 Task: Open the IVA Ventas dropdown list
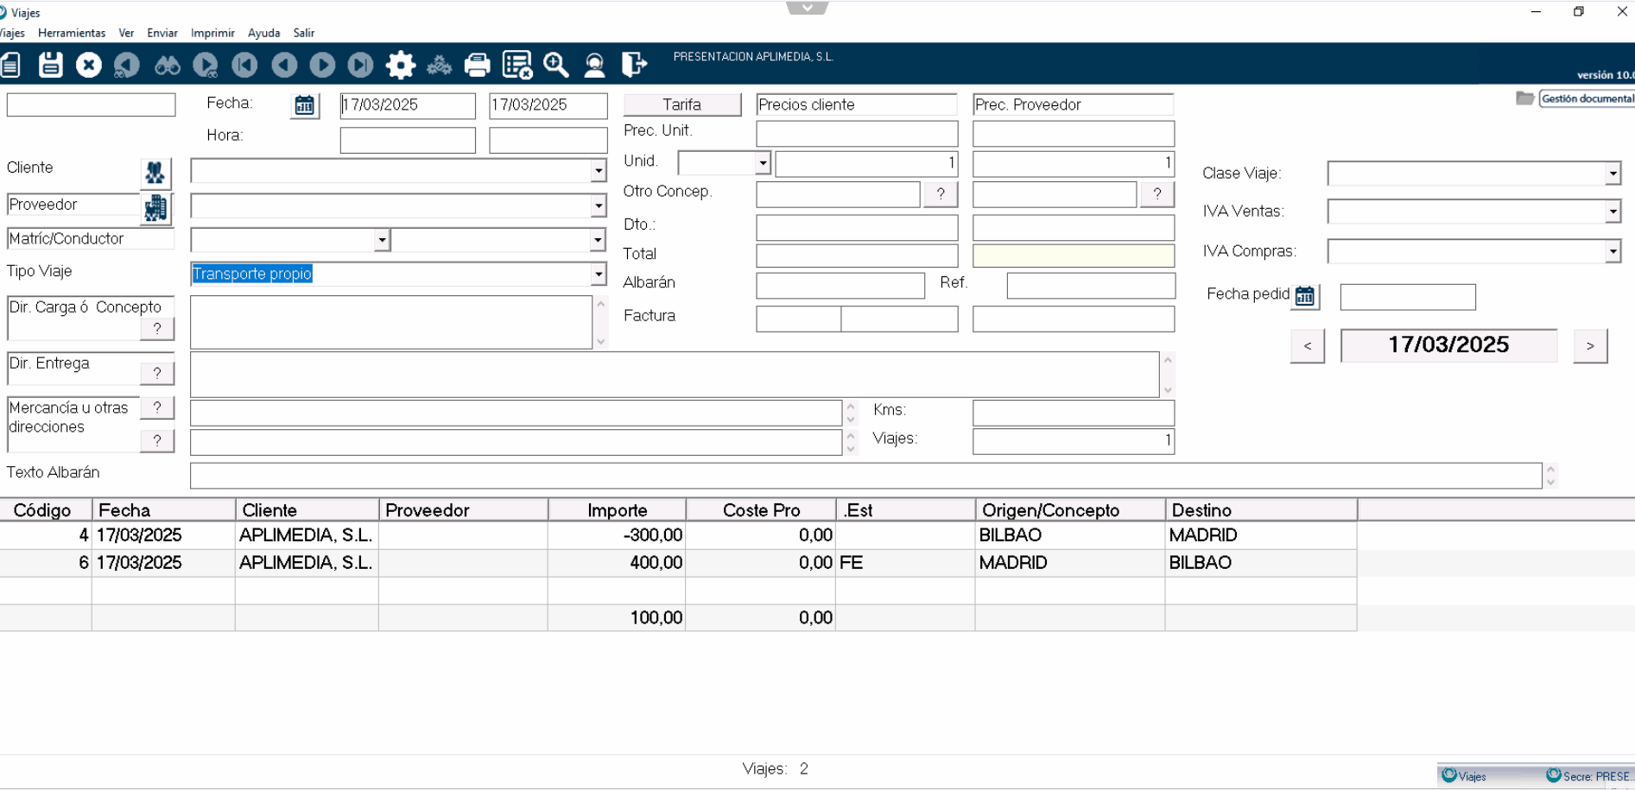click(1612, 212)
